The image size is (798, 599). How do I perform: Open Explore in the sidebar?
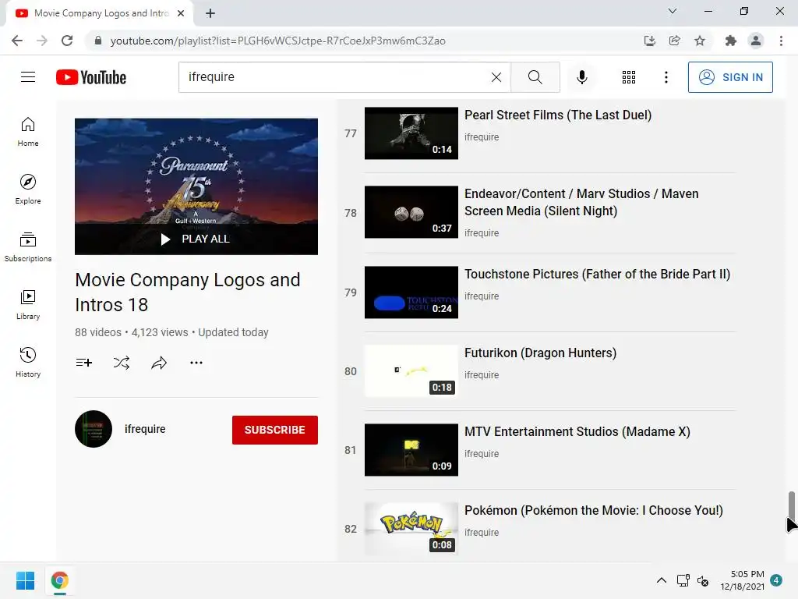(x=28, y=189)
